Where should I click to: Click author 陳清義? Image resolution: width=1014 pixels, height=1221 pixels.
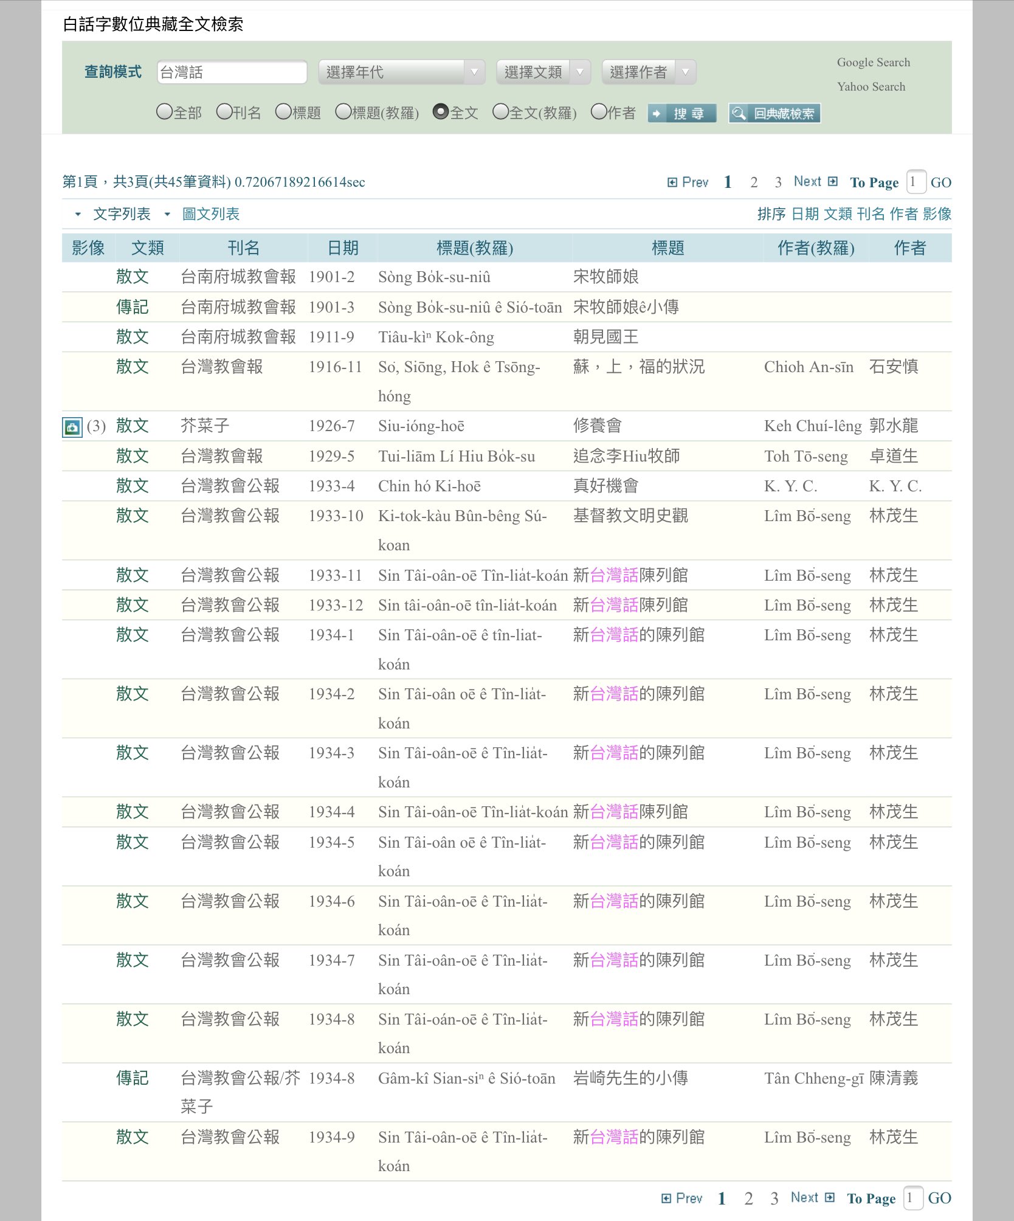pyautogui.click(x=893, y=1079)
